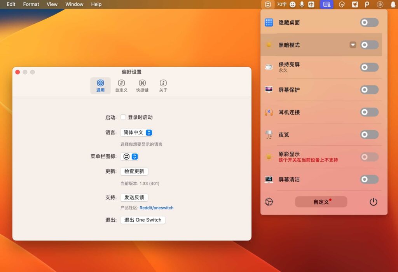Check the 登录时启动 checkbox
Image resolution: width=398 pixels, height=272 pixels.
(x=123, y=117)
